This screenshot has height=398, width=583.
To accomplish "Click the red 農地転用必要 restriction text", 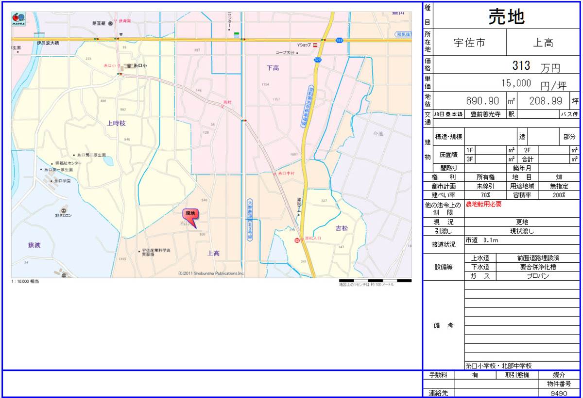I will click(x=484, y=205).
